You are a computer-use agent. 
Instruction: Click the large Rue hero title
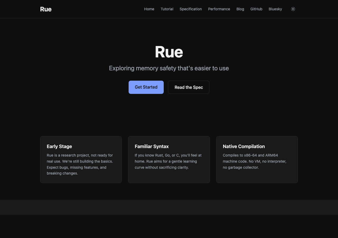(169, 52)
